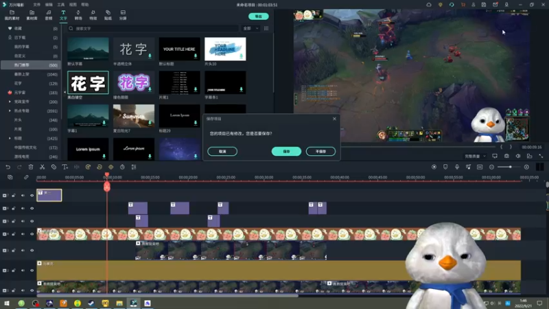This screenshot has width=549, height=309.
Task: Click the display monitor icon under preview
Action: click(x=495, y=156)
